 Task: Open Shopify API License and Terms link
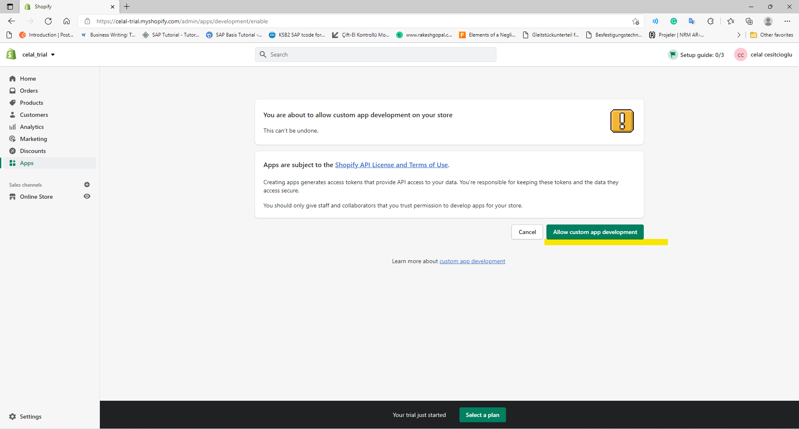pyautogui.click(x=391, y=165)
